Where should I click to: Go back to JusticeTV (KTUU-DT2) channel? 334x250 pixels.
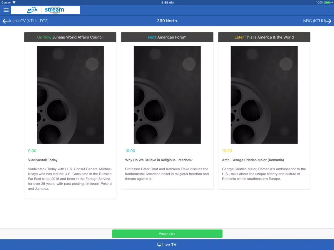pos(26,21)
